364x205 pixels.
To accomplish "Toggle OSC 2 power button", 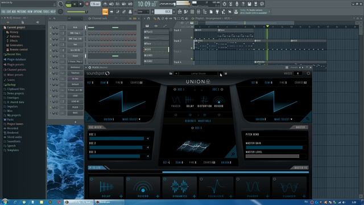I will click(x=222, y=89).
